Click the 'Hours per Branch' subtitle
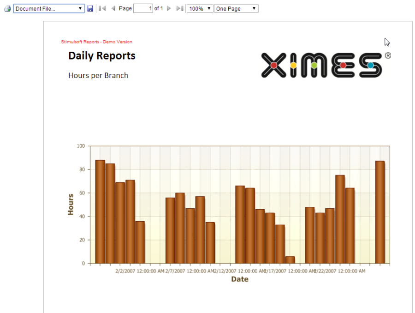The image size is (415, 313). pyautogui.click(x=98, y=76)
